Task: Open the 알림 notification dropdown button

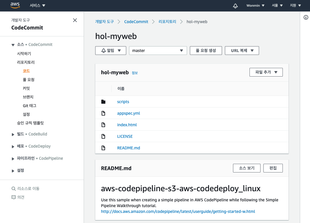Action: click(111, 51)
